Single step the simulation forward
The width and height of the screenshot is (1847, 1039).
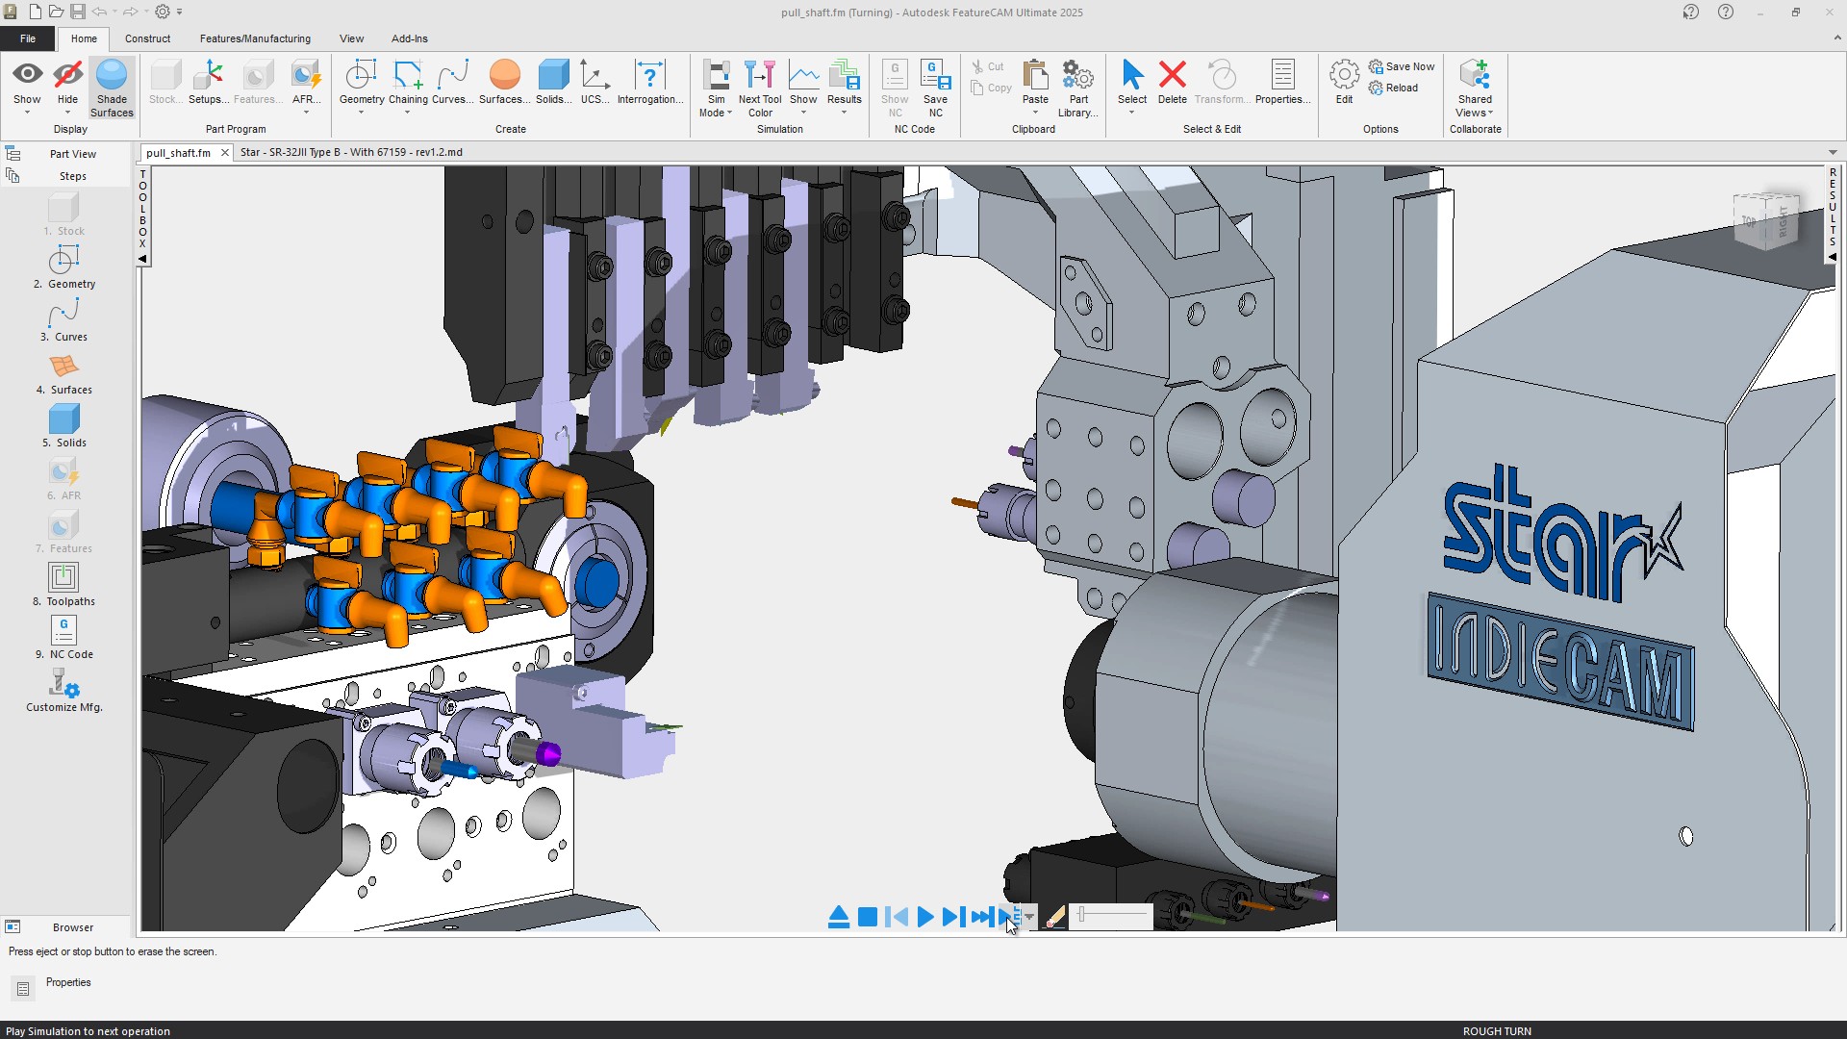[x=953, y=917]
